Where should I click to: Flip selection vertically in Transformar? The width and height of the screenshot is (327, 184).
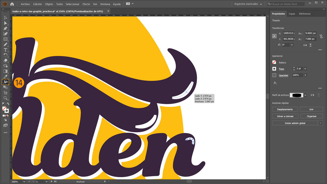(x=310, y=45)
